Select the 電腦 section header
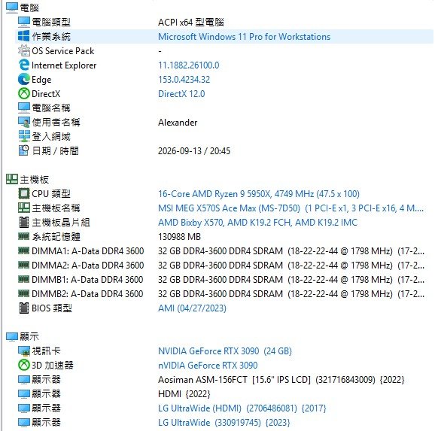Image resolution: width=441 pixels, height=431 pixels. tap(23, 8)
